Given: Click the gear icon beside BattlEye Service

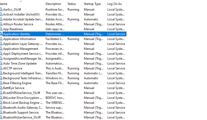Looking at the screenshot, I should point(1,88).
